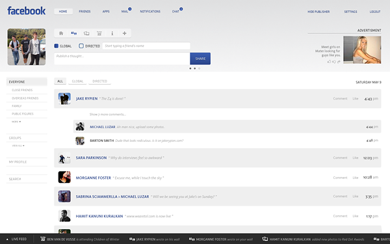Select Public Figures list

tap(22, 114)
